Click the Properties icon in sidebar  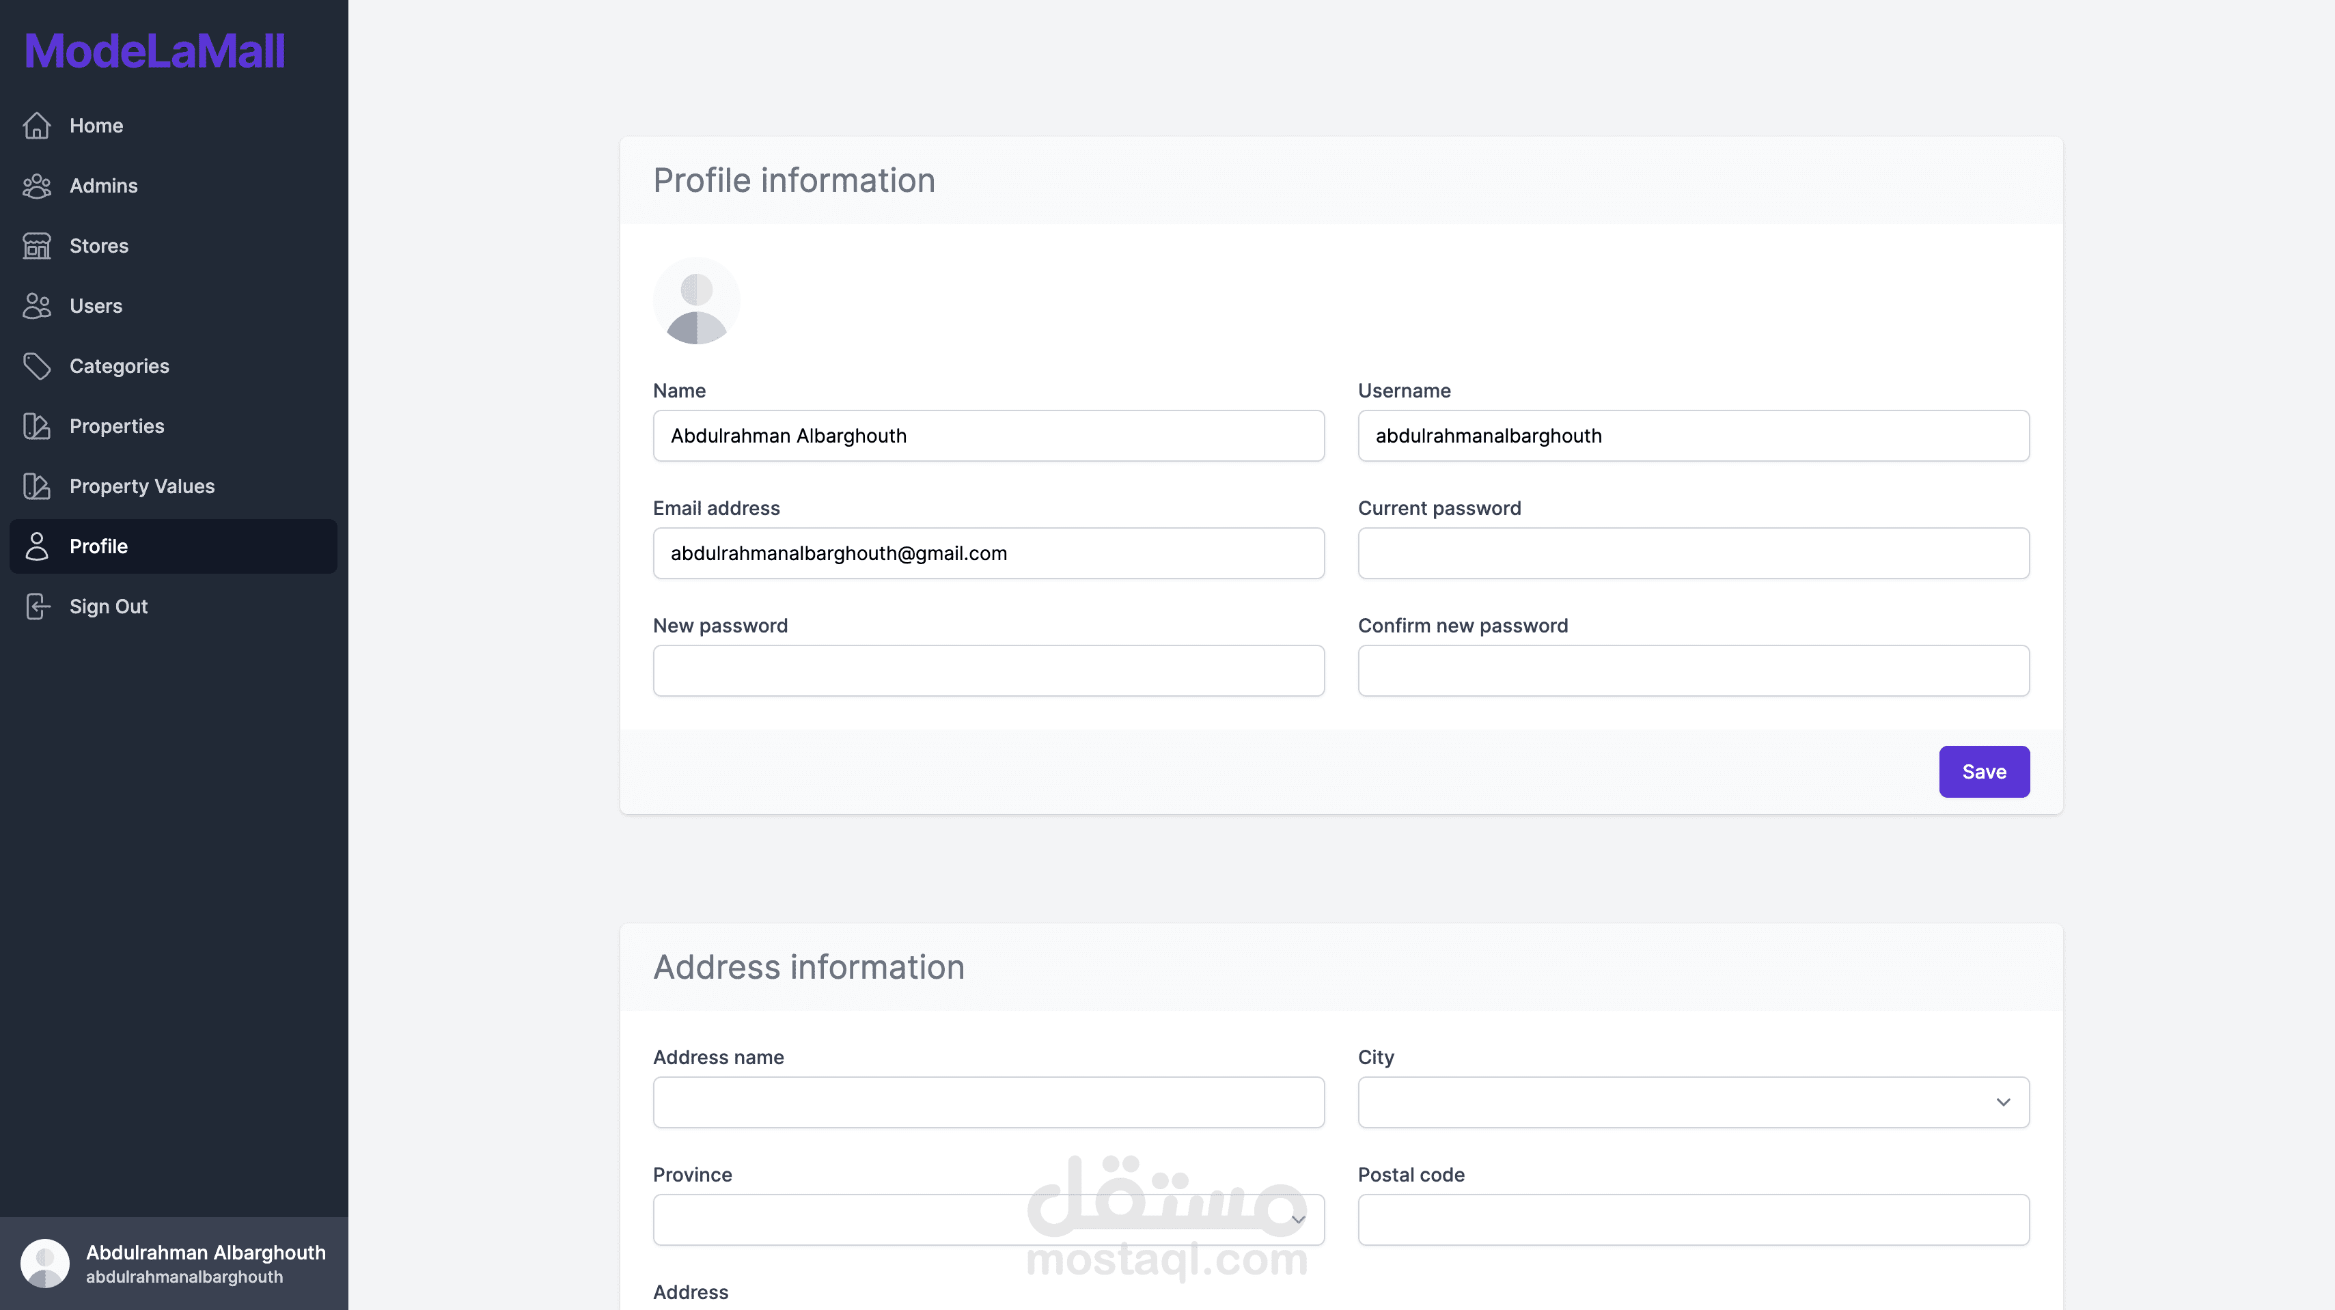click(x=37, y=426)
